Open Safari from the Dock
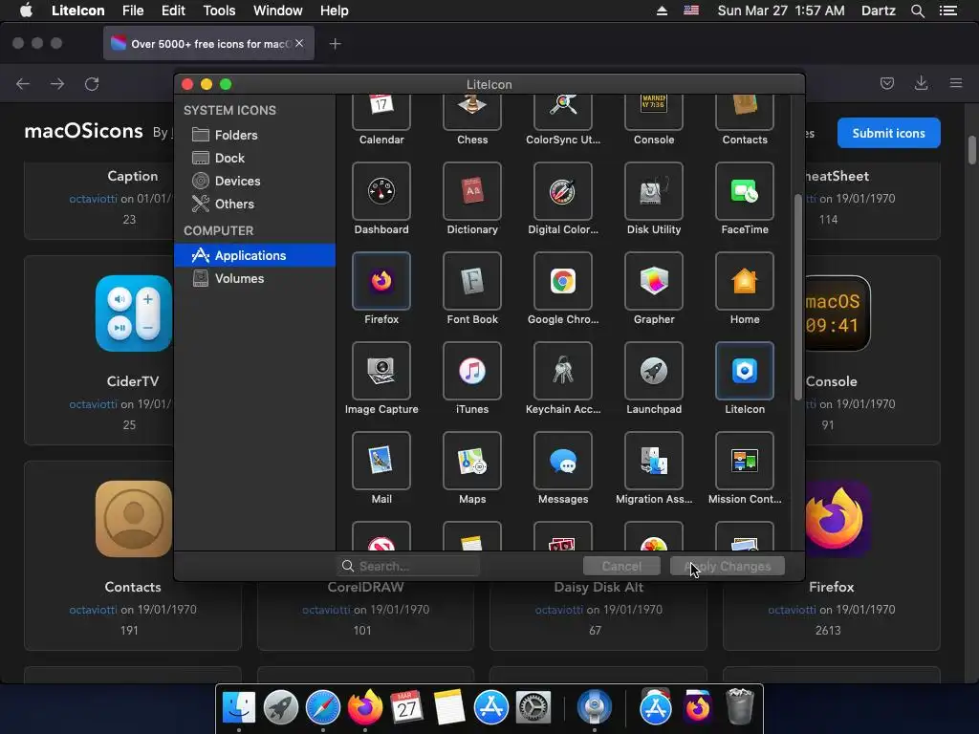 (x=323, y=708)
